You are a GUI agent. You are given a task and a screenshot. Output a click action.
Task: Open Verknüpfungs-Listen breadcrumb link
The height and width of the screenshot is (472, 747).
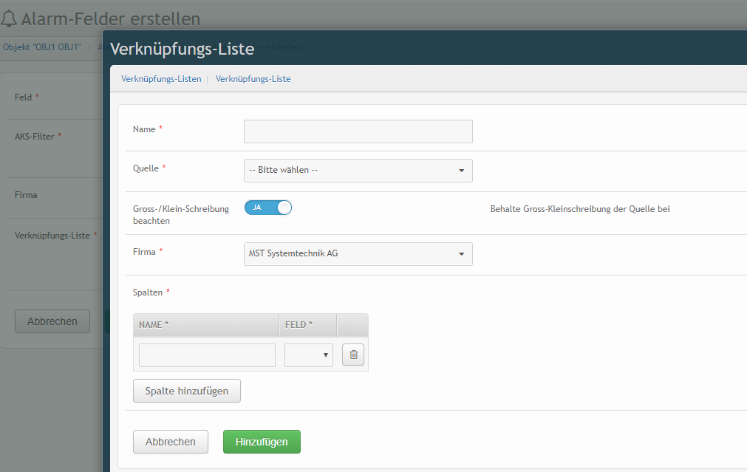click(161, 79)
